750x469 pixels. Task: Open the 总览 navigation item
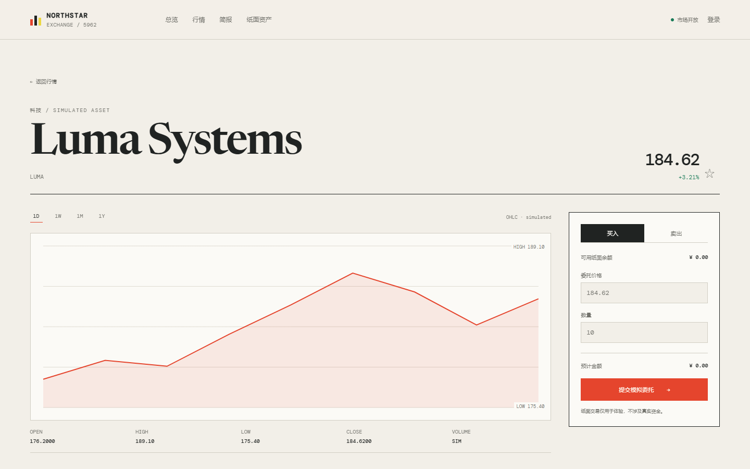pos(171,20)
